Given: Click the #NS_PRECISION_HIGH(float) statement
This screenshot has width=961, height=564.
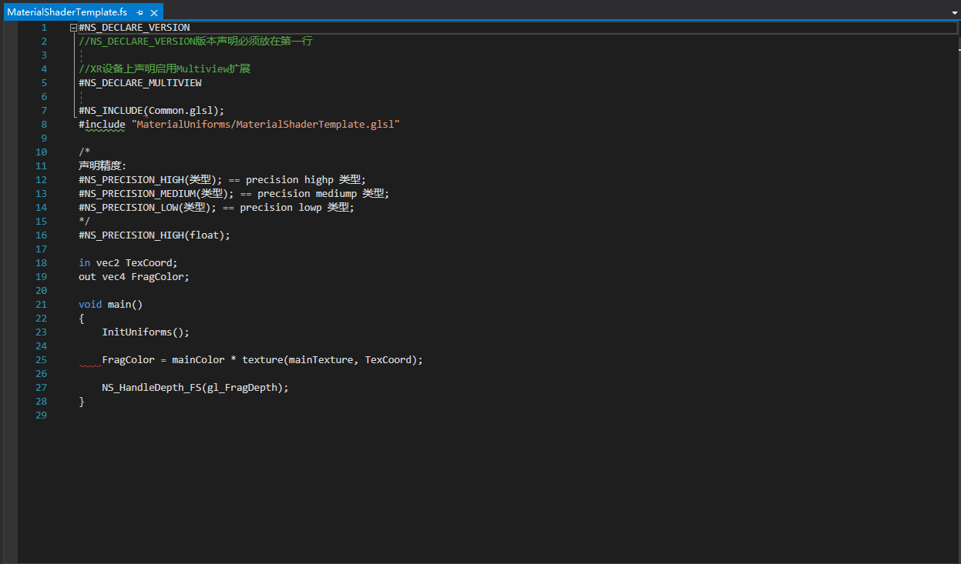Looking at the screenshot, I should pyautogui.click(x=154, y=235).
